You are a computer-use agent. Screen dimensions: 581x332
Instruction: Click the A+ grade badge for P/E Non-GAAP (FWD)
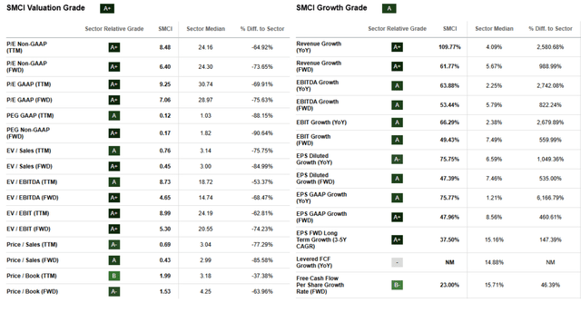(114, 67)
